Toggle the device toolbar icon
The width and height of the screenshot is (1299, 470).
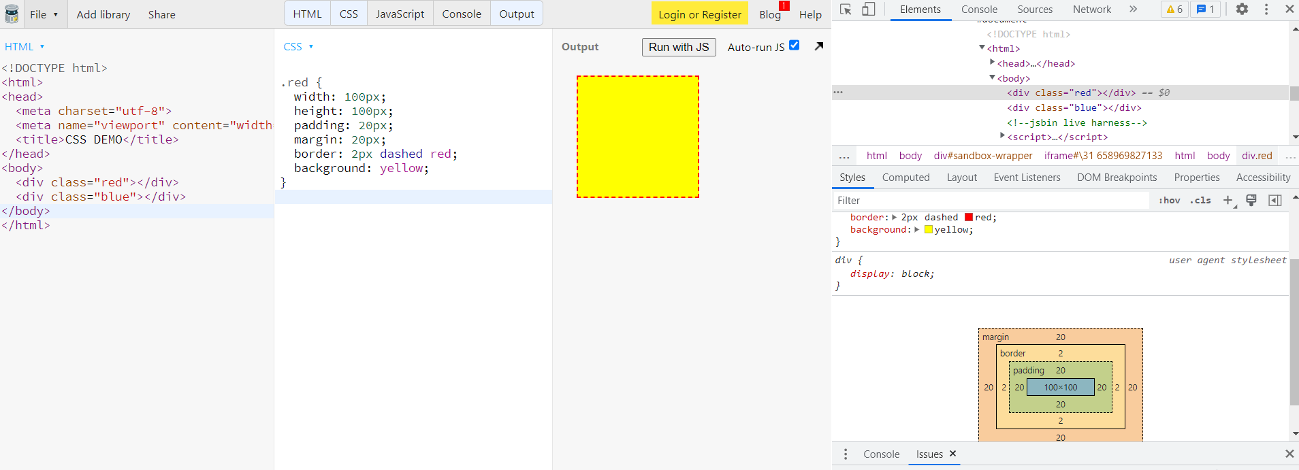coord(869,10)
